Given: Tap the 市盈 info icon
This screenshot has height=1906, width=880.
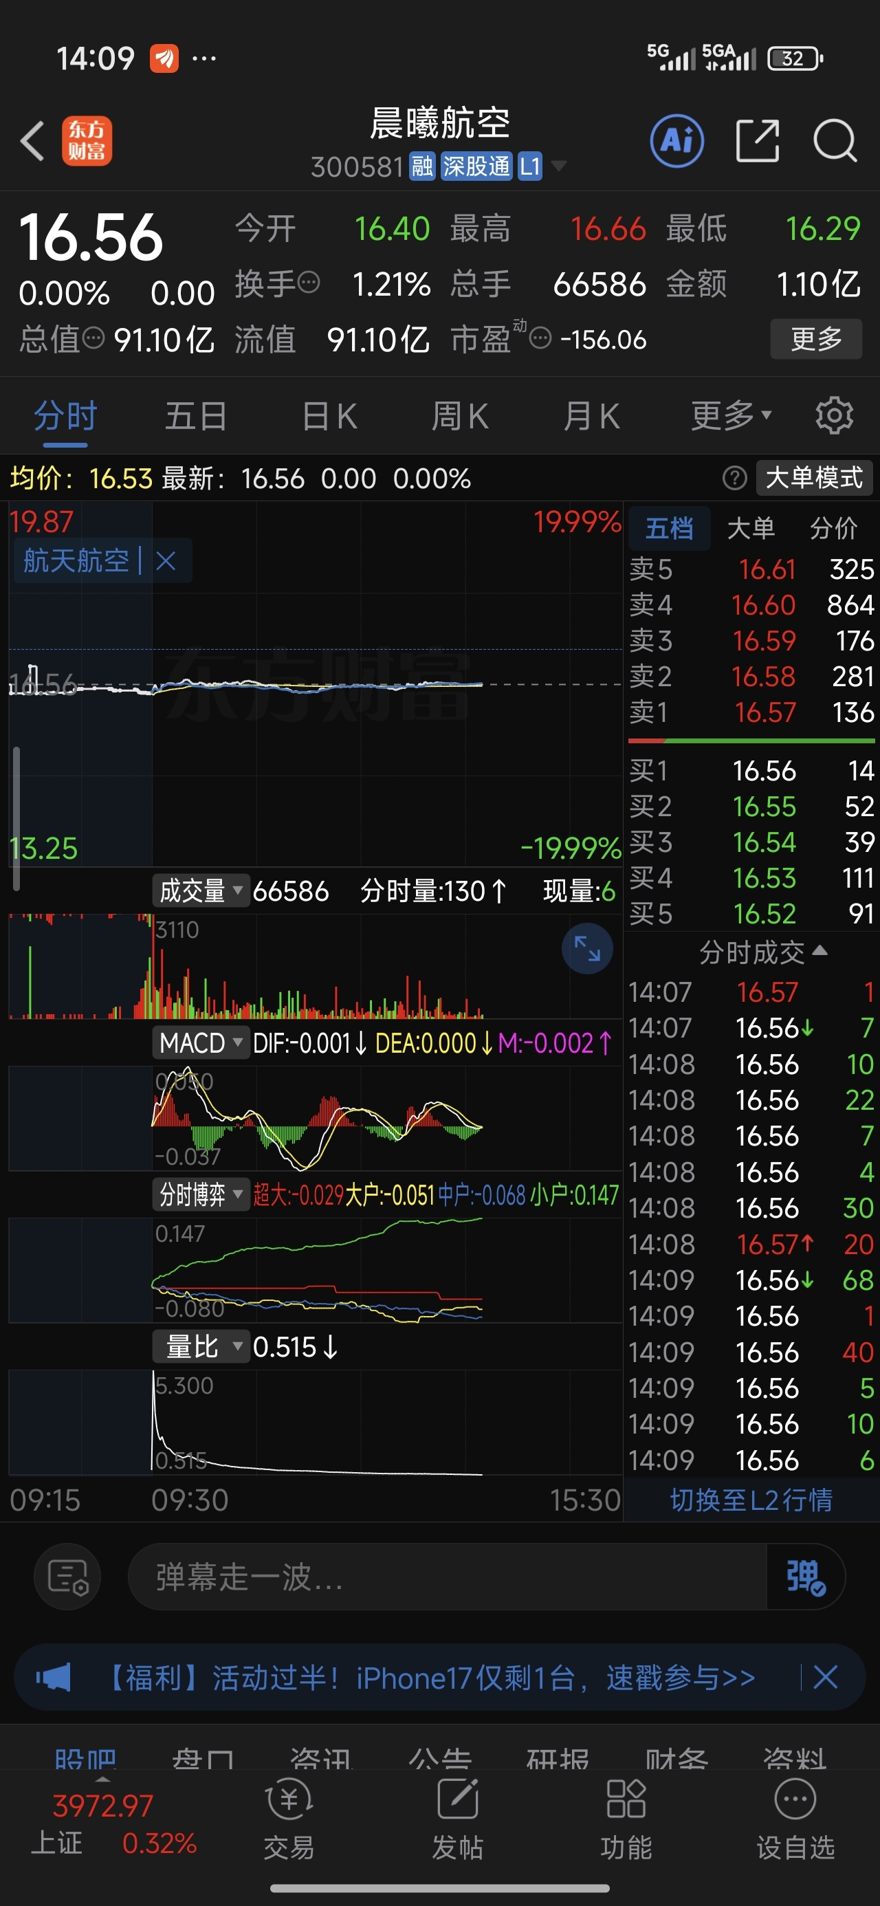Looking at the screenshot, I should tap(540, 339).
